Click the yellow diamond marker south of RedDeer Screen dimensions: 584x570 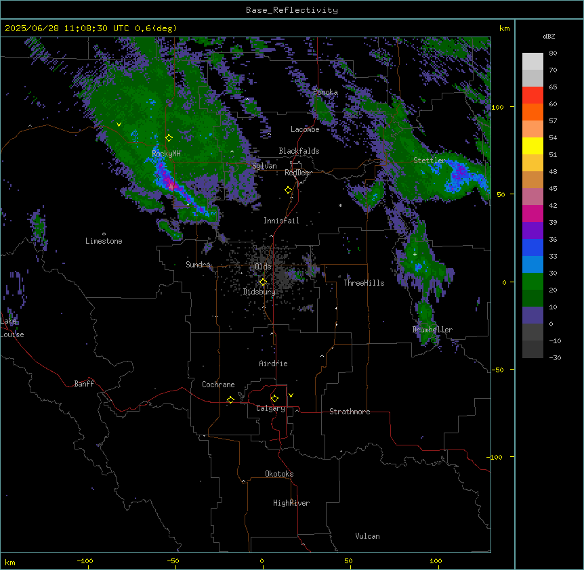(288, 190)
